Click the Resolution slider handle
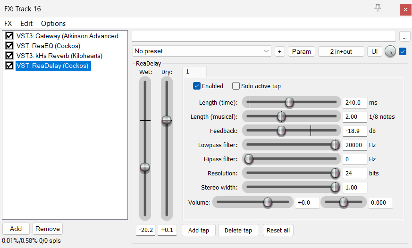The height and width of the screenshot is (248, 412). 335,173
